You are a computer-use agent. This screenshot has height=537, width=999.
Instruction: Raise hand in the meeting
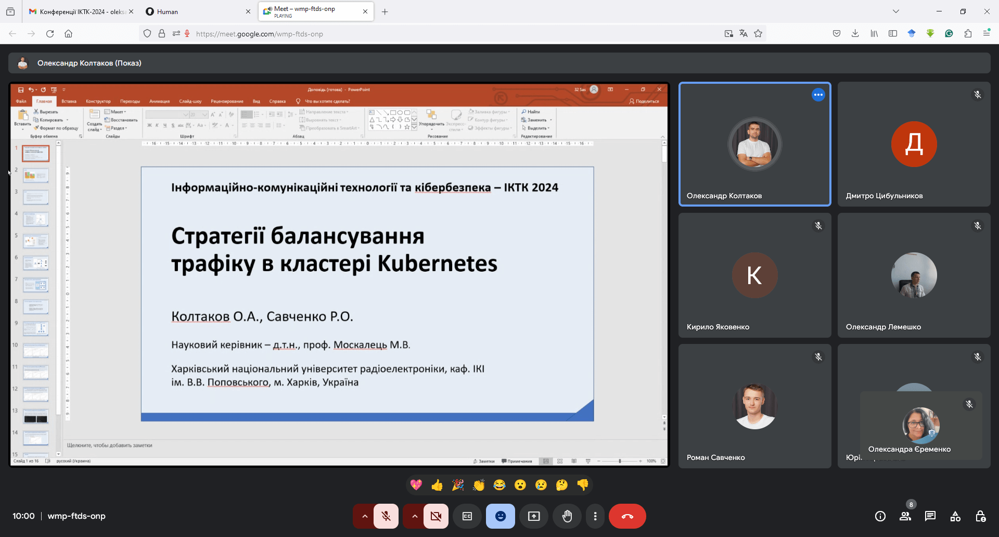(567, 516)
